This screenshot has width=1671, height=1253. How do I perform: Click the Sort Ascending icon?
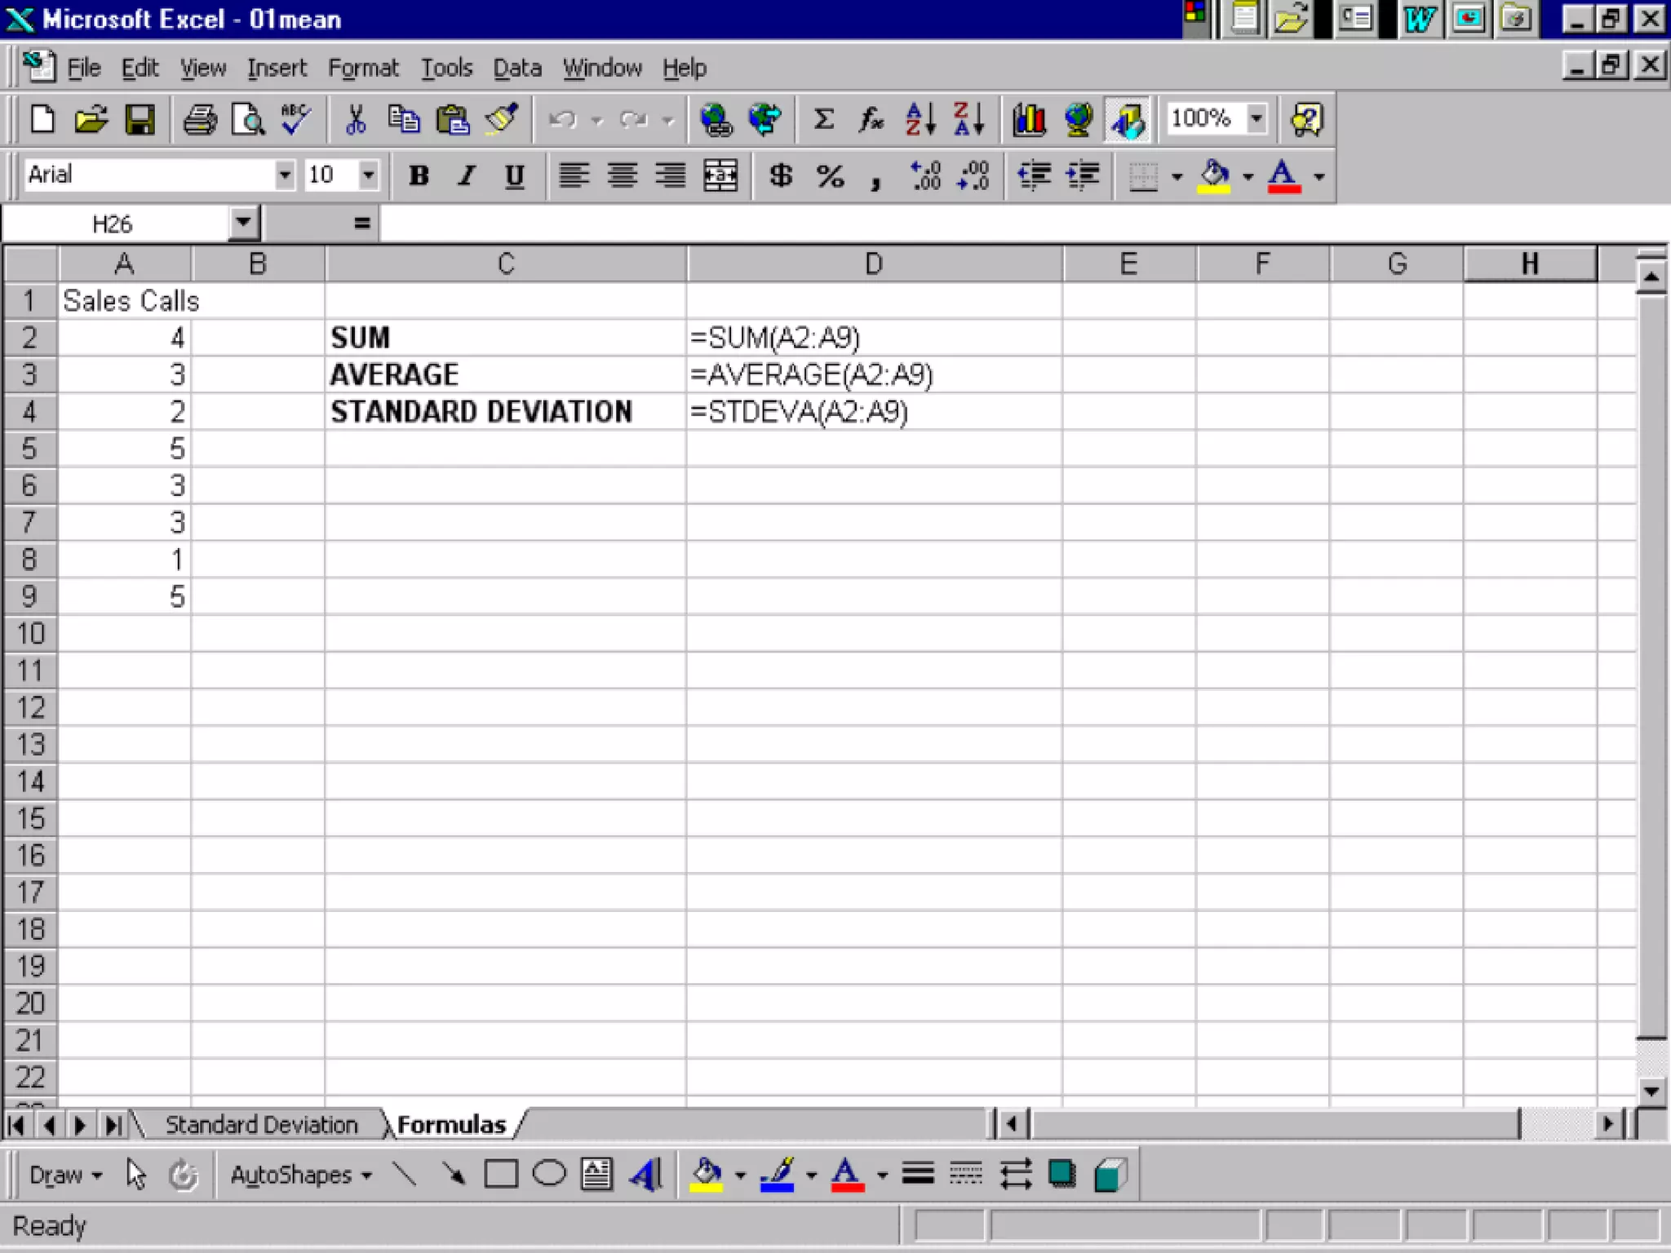920,120
